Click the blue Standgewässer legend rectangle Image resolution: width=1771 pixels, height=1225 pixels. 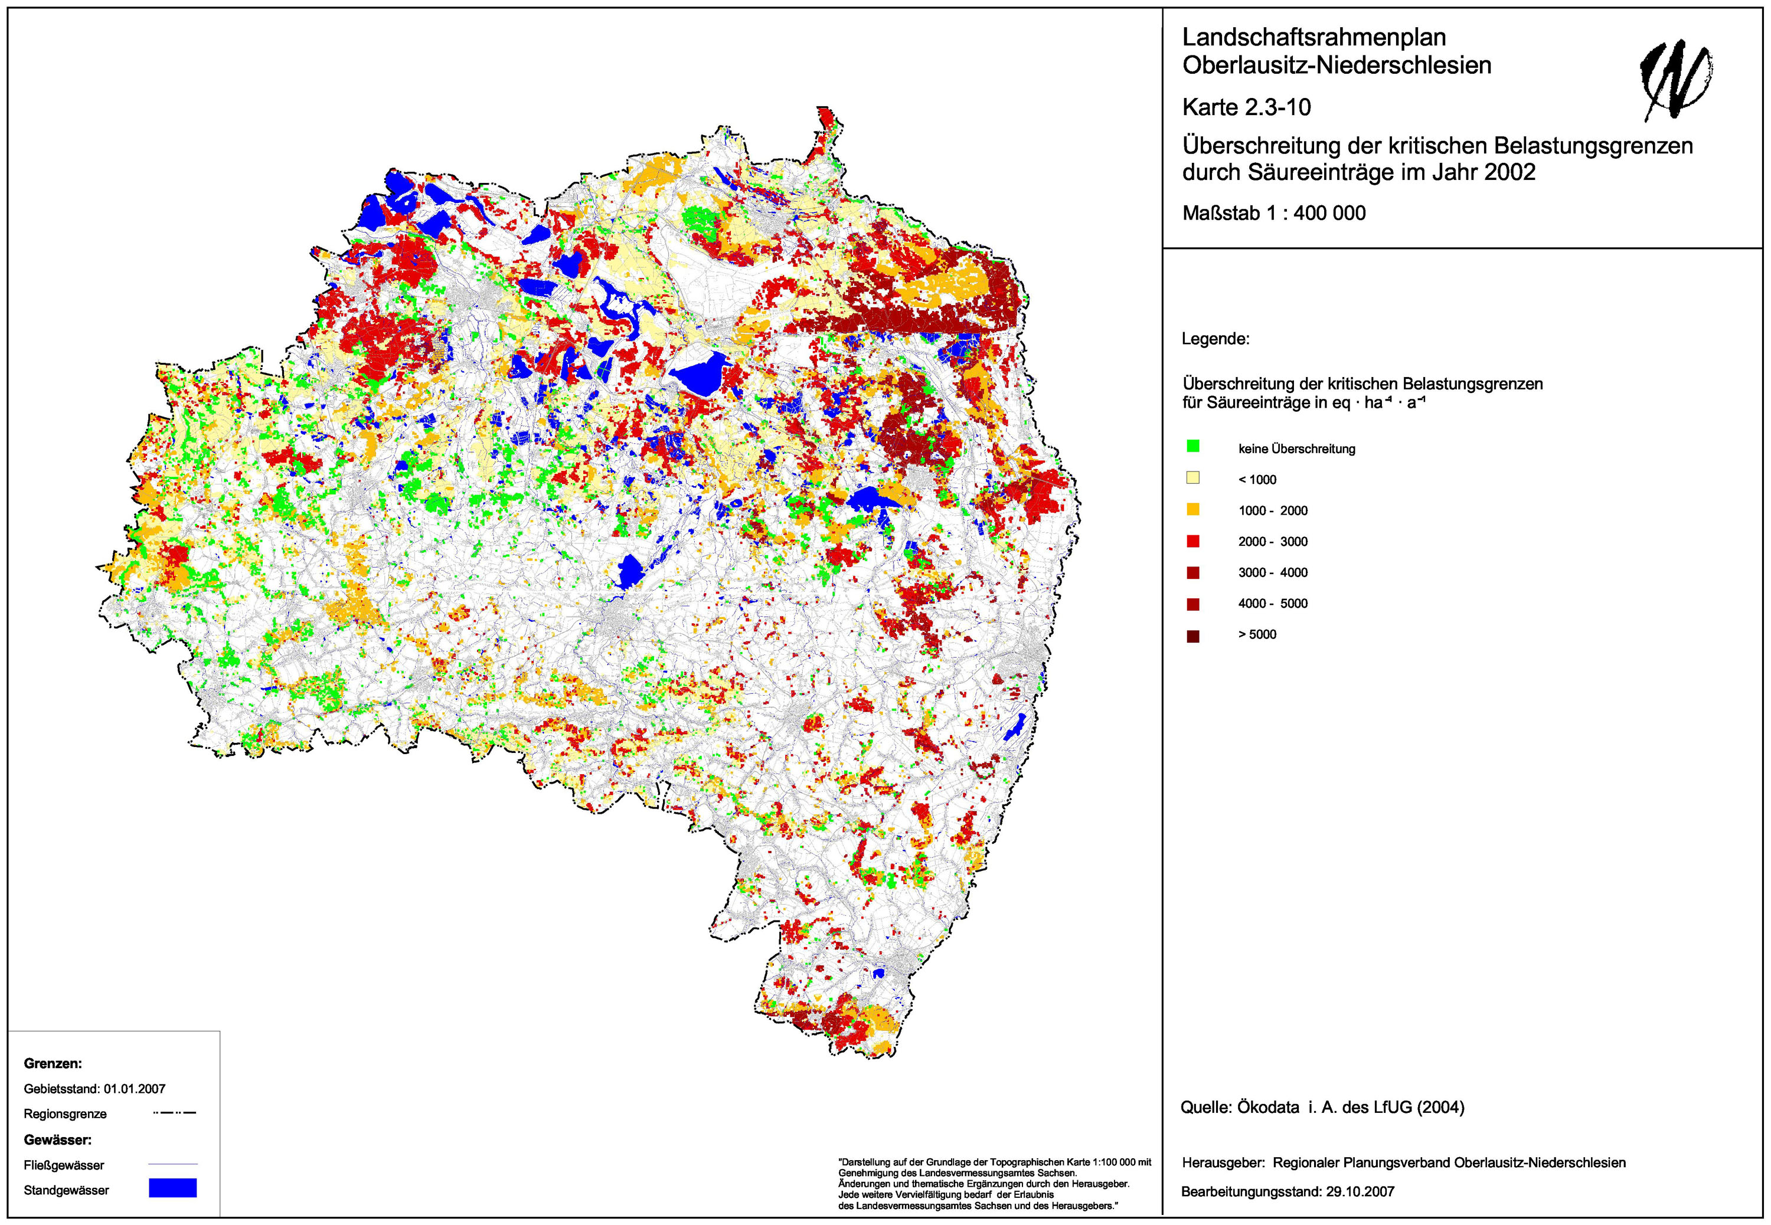[x=173, y=1188]
